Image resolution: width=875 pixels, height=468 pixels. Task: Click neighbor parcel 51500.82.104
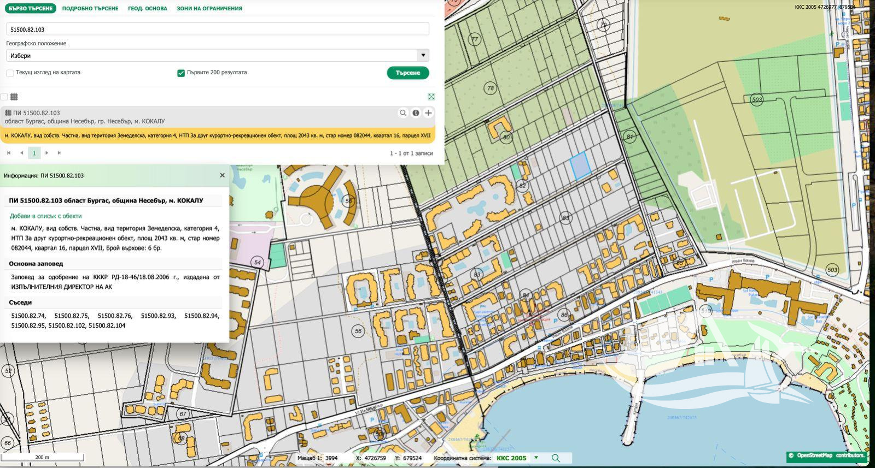tap(107, 325)
